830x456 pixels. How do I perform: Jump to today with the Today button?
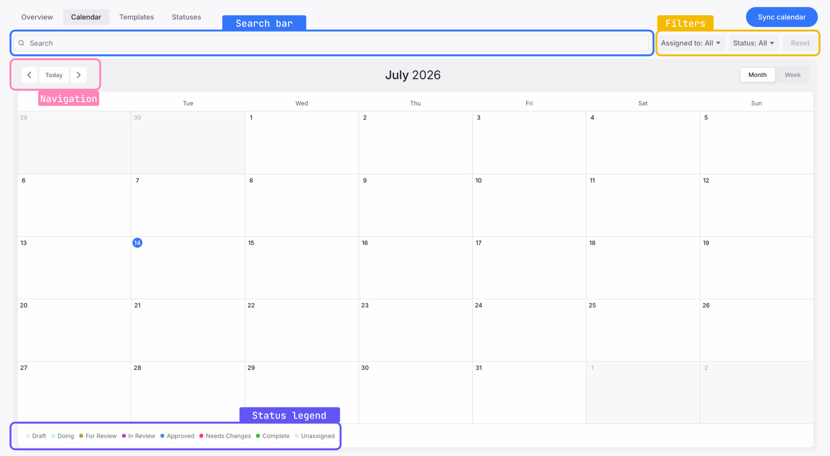[54, 75]
